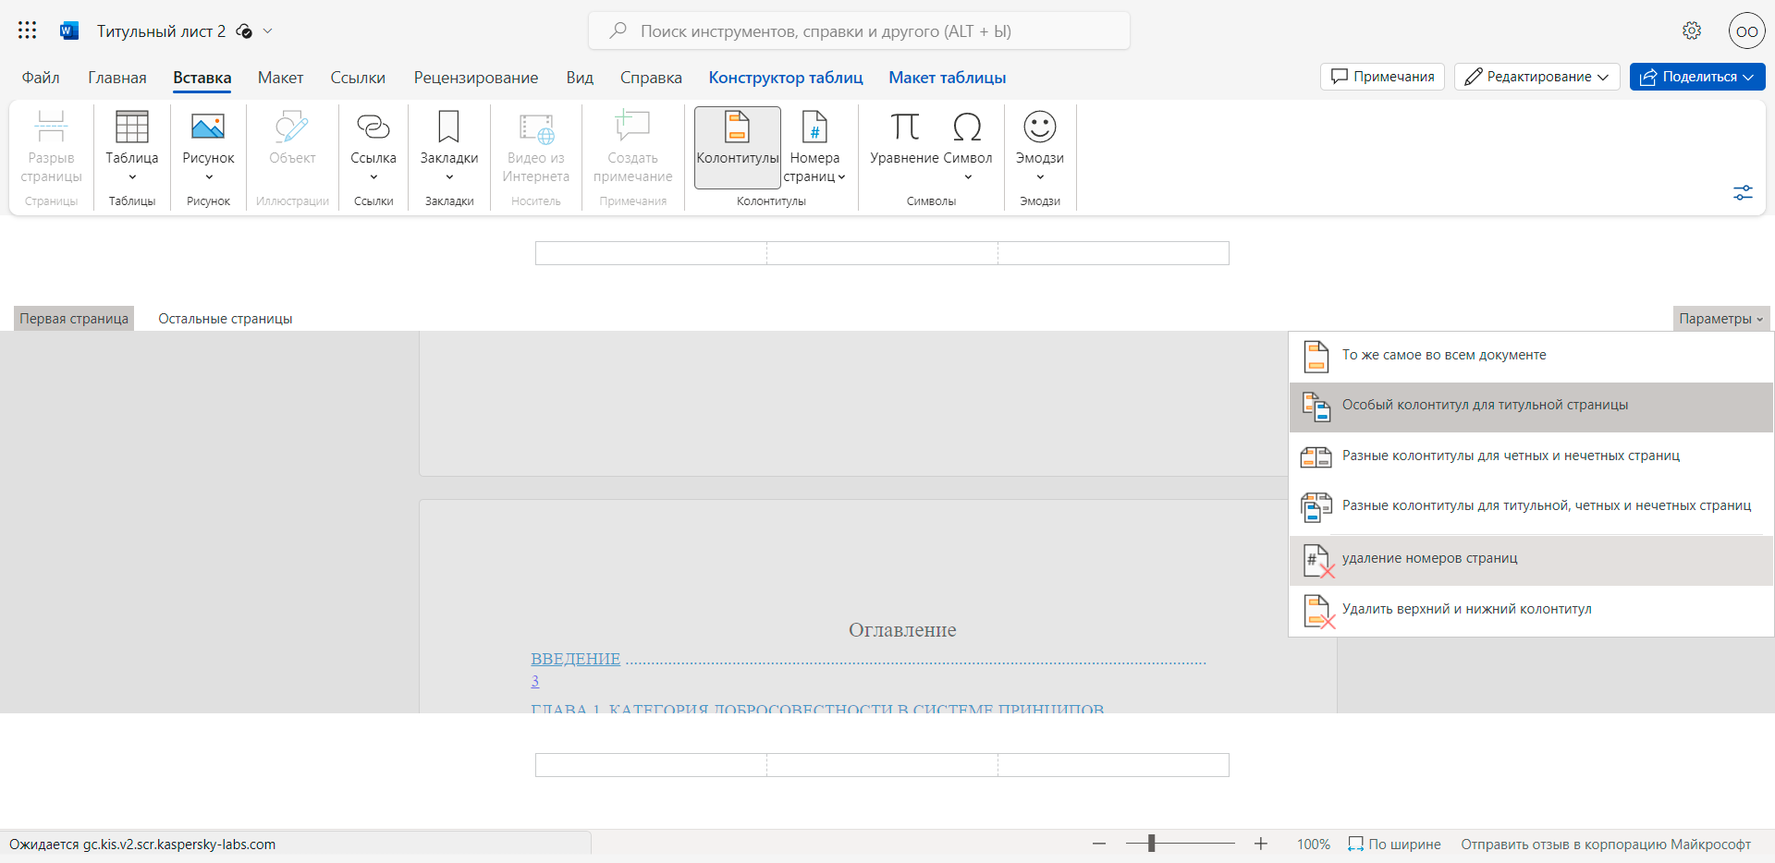The width and height of the screenshot is (1775, 863).
Task: Open the Справка tab
Action: click(x=651, y=78)
